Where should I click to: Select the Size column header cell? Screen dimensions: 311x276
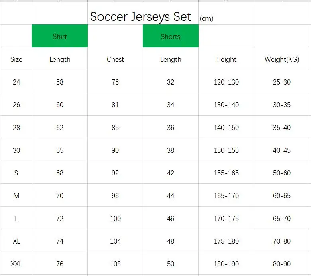(16, 59)
